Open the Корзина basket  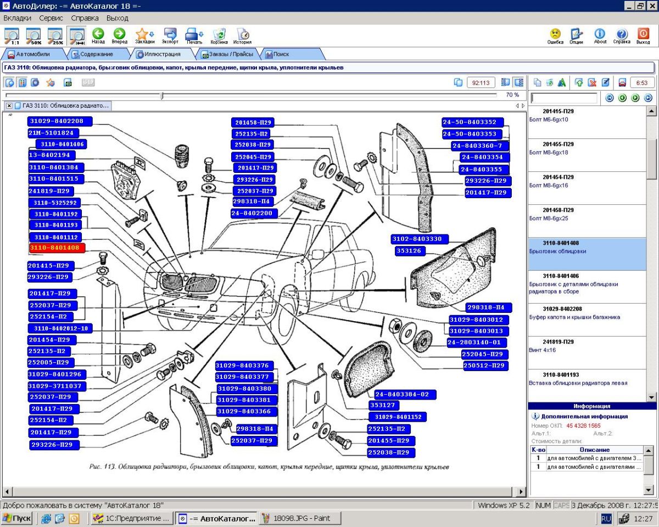[219, 36]
